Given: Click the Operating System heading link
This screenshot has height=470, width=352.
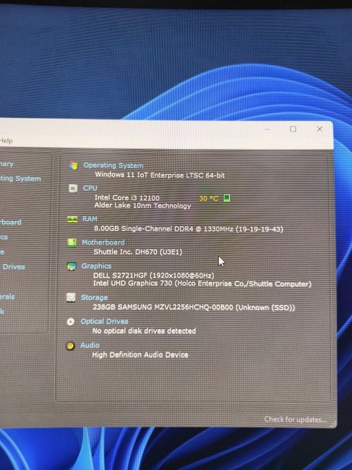Looking at the screenshot, I should 113,165.
